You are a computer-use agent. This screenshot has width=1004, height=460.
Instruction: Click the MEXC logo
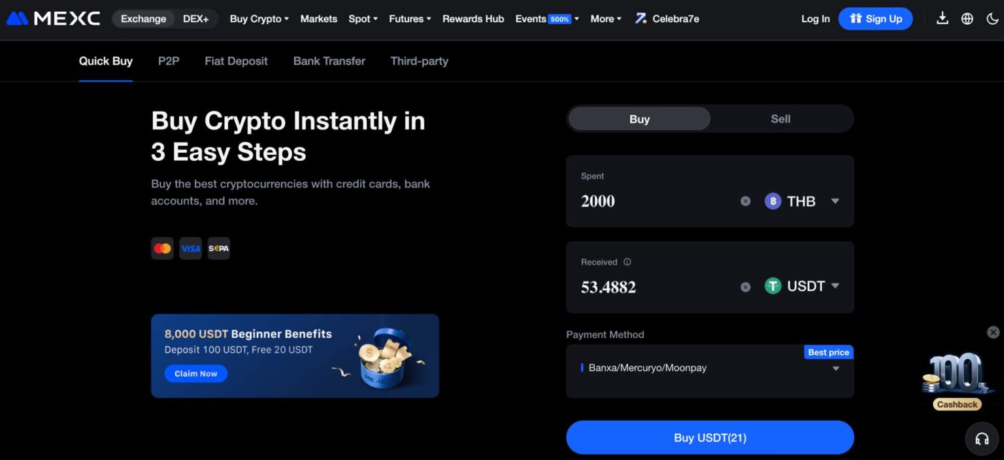coord(53,18)
